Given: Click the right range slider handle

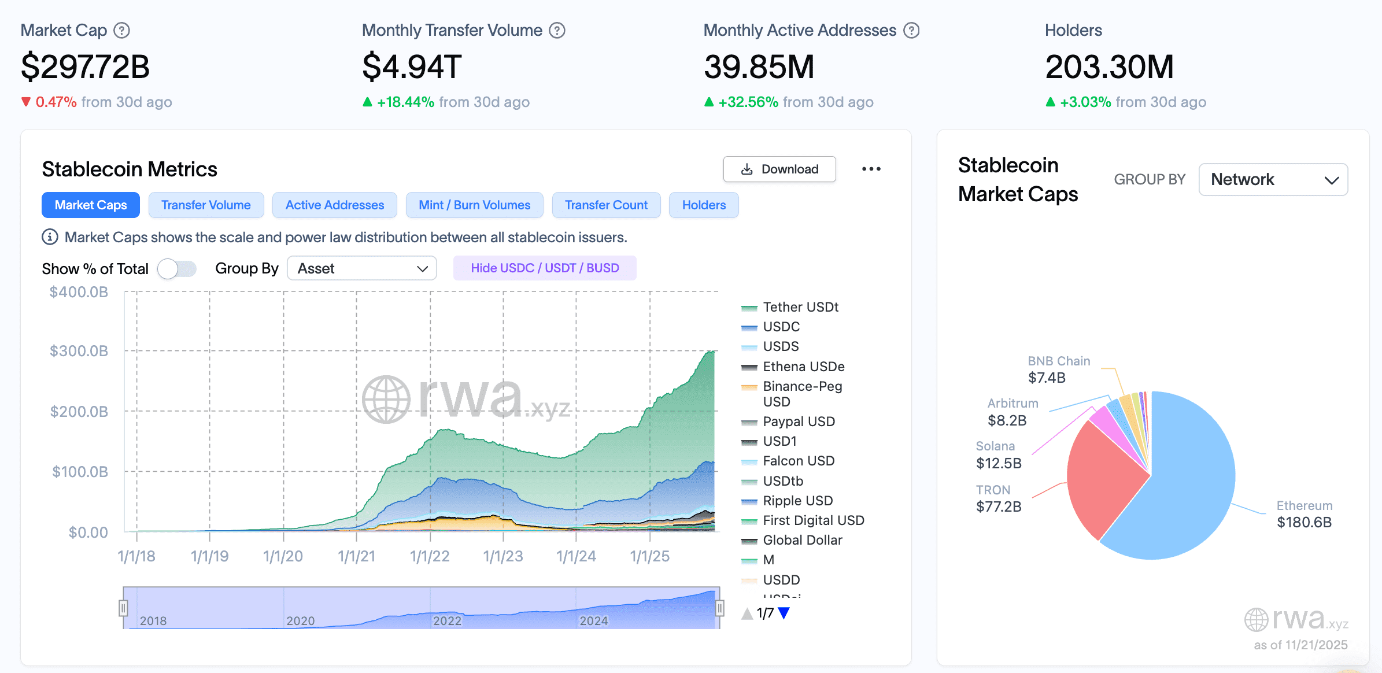Looking at the screenshot, I should click(x=720, y=608).
